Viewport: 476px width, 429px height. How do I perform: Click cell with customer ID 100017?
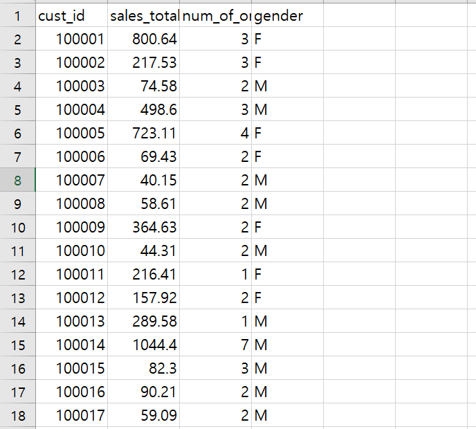72,415
